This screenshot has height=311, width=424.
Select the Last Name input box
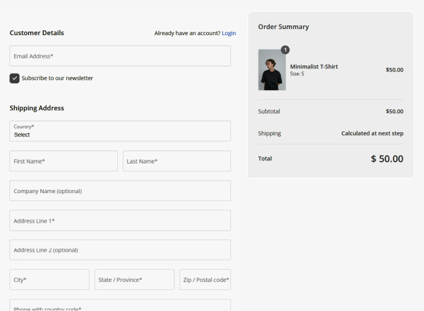[177, 161]
